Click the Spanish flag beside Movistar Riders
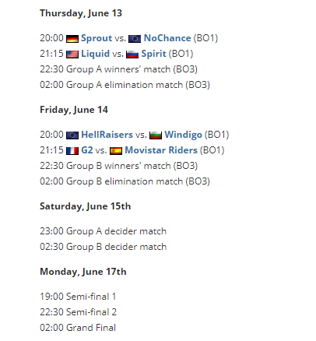This screenshot has height=341, width=316. [116, 151]
